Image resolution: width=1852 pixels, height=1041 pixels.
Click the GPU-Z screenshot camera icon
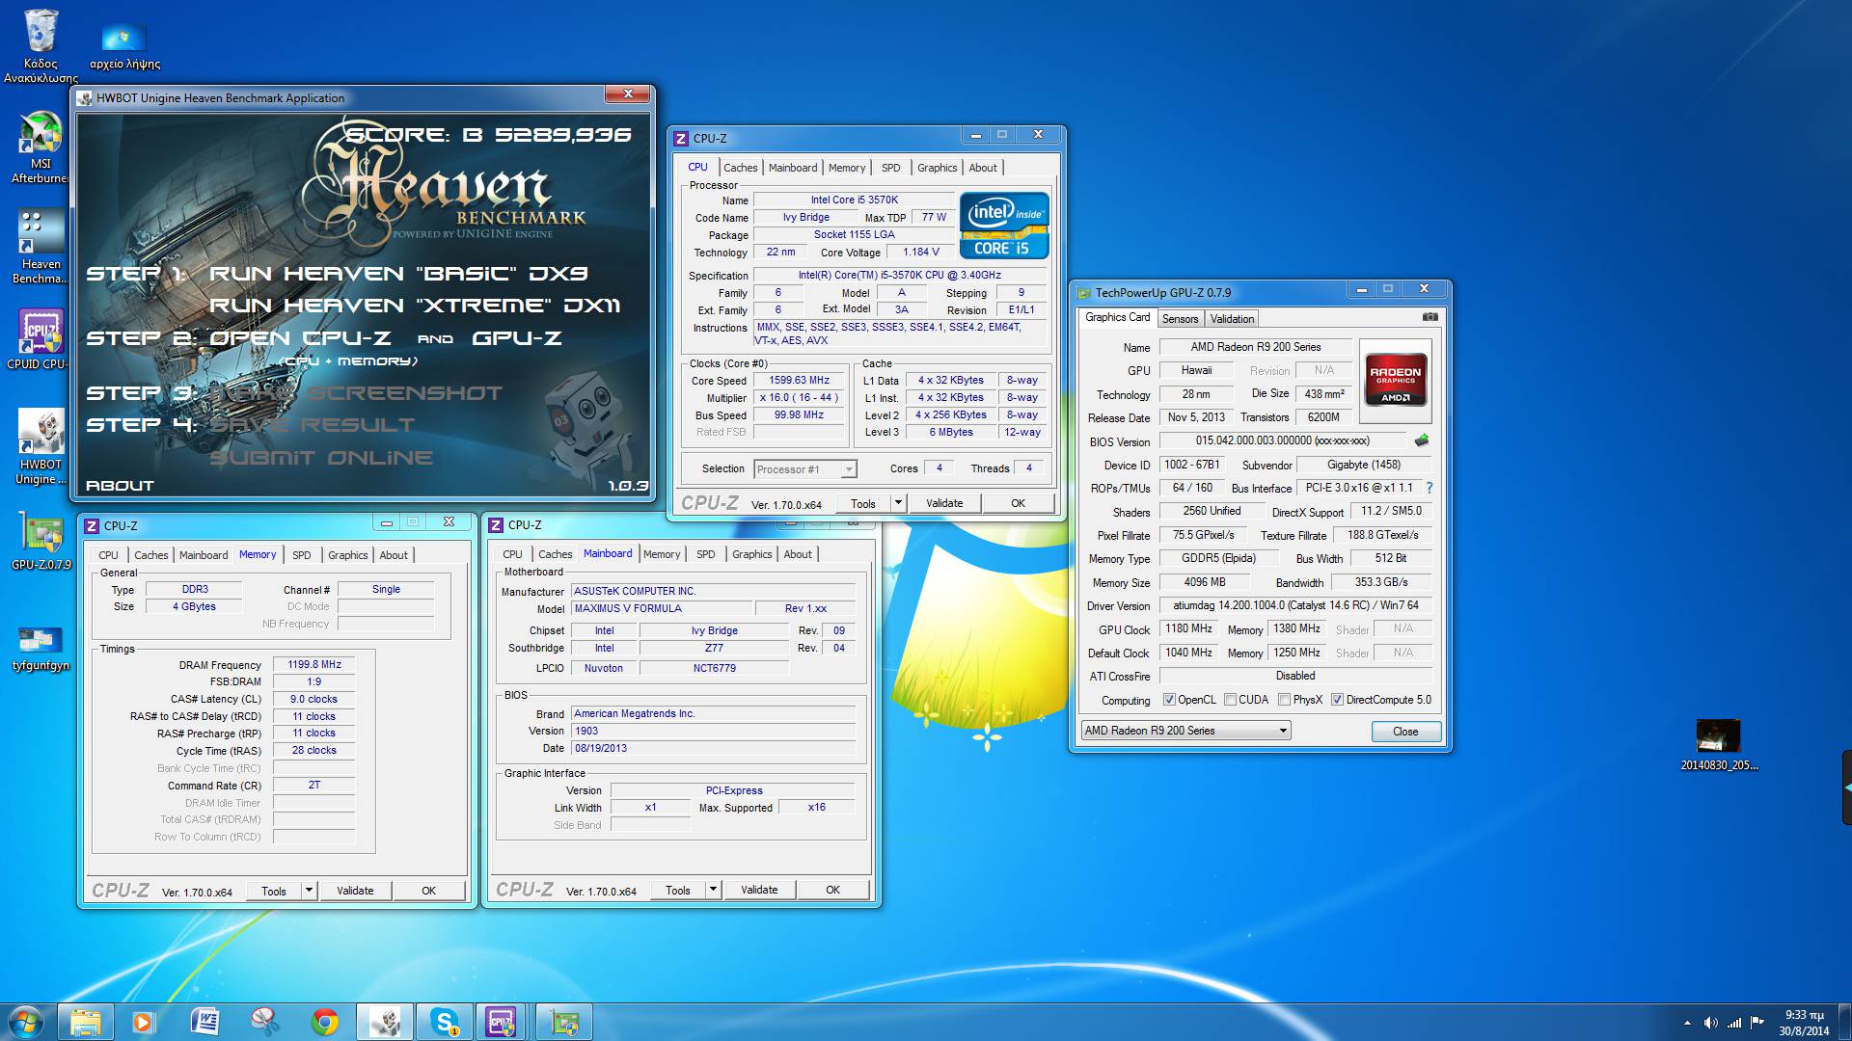(x=1430, y=317)
